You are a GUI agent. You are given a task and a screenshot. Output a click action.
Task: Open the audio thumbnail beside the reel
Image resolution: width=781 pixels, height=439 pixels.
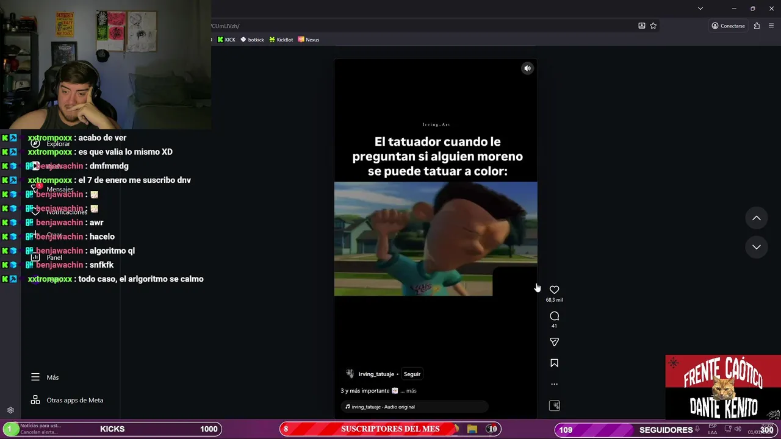click(x=554, y=405)
